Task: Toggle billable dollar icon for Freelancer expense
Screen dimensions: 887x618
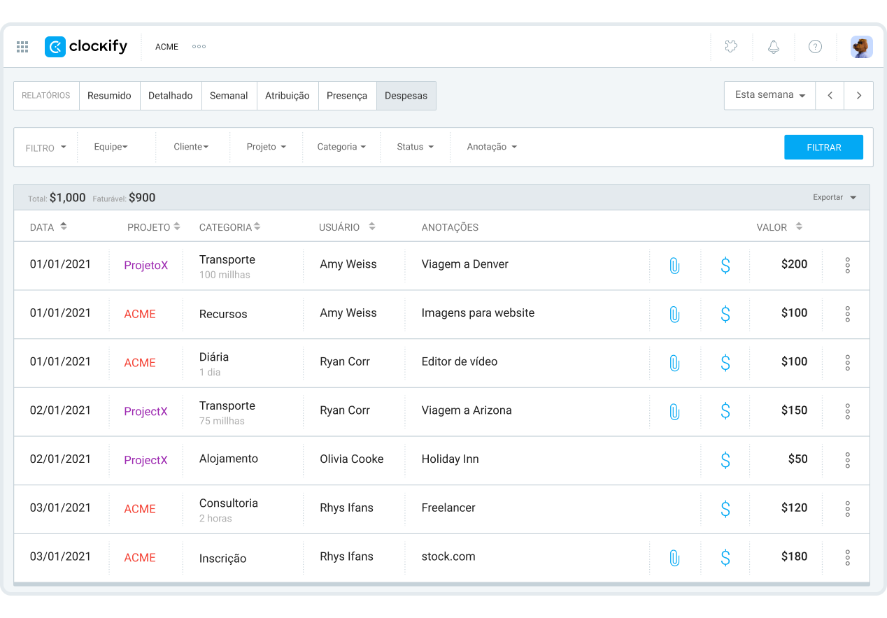Action: coord(725,509)
